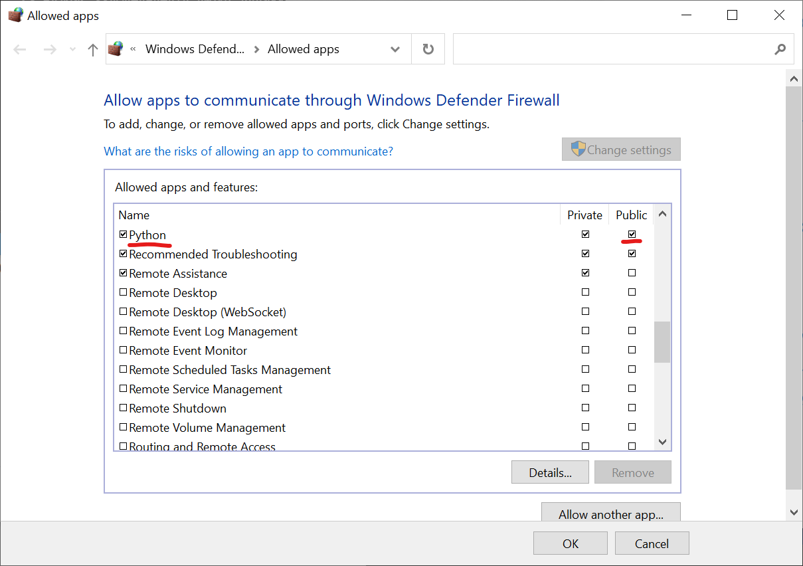Click the Remove button
803x566 pixels.
click(x=633, y=473)
